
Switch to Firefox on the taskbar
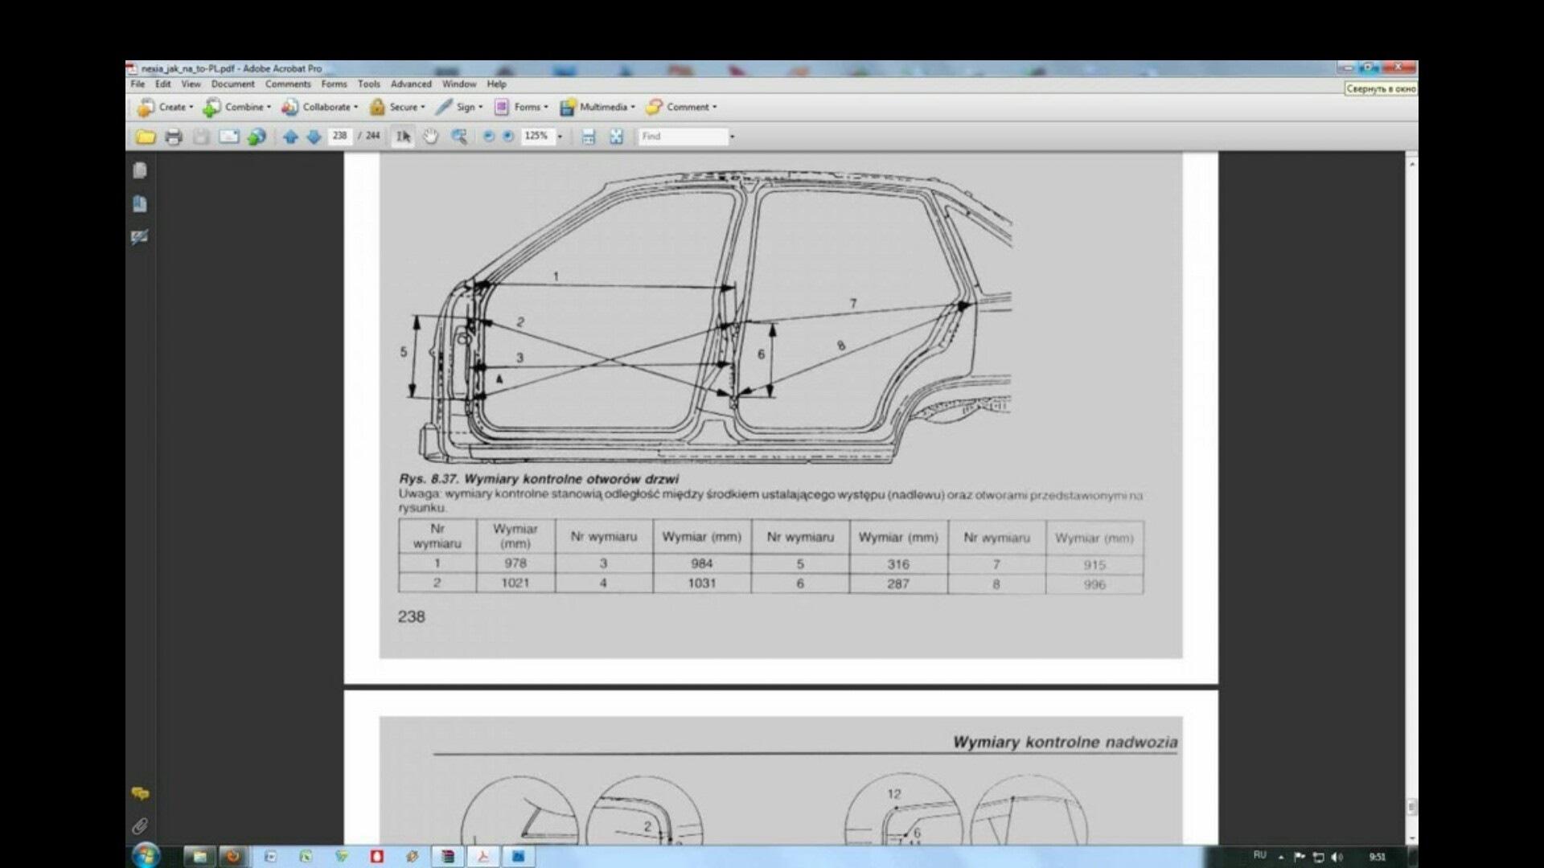(x=233, y=857)
